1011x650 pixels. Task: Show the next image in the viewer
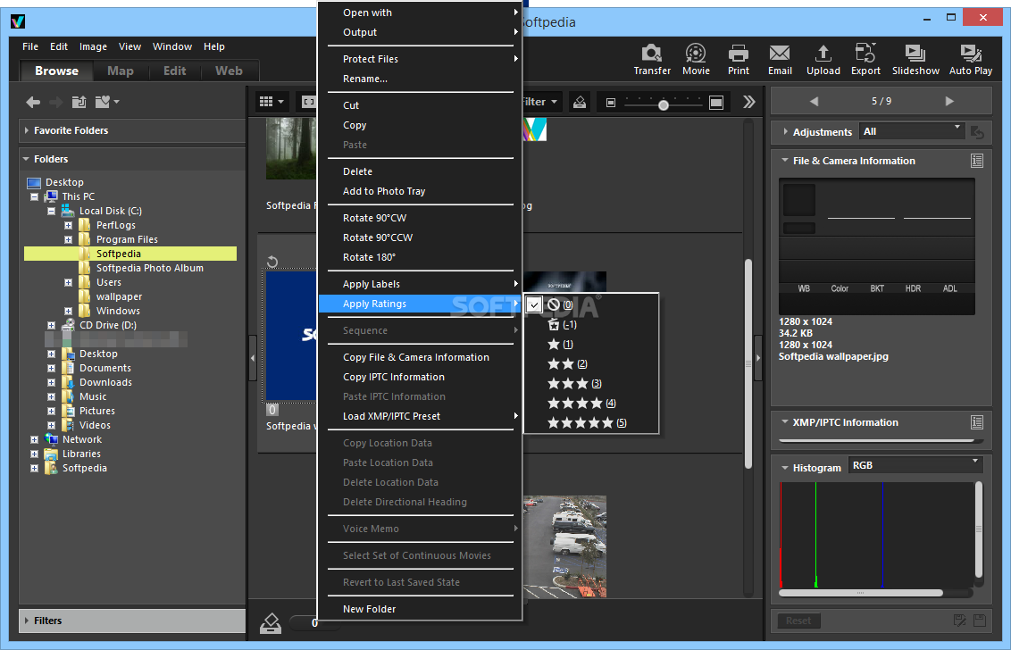click(x=949, y=101)
